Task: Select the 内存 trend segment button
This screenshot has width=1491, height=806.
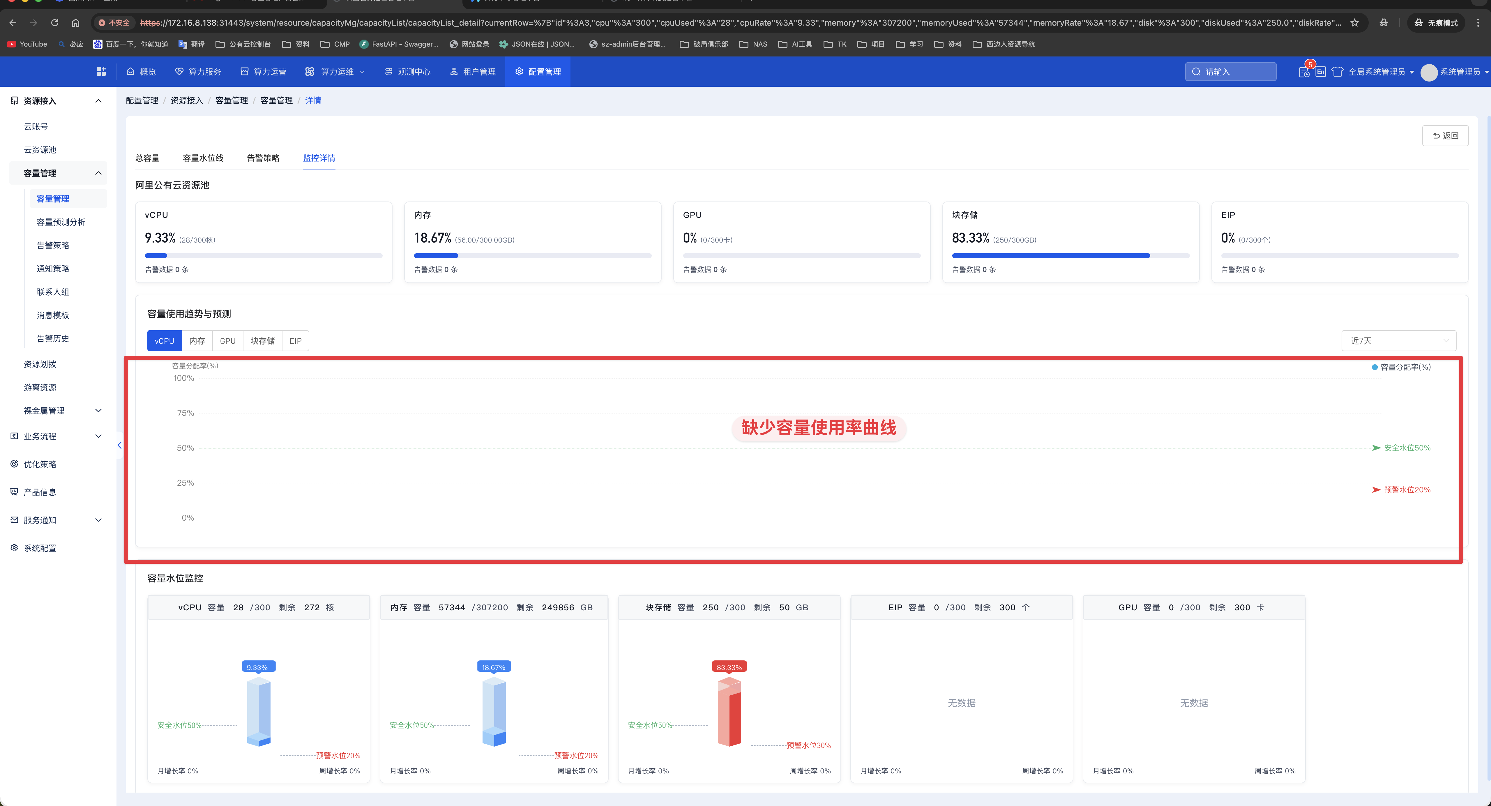Action: point(197,341)
